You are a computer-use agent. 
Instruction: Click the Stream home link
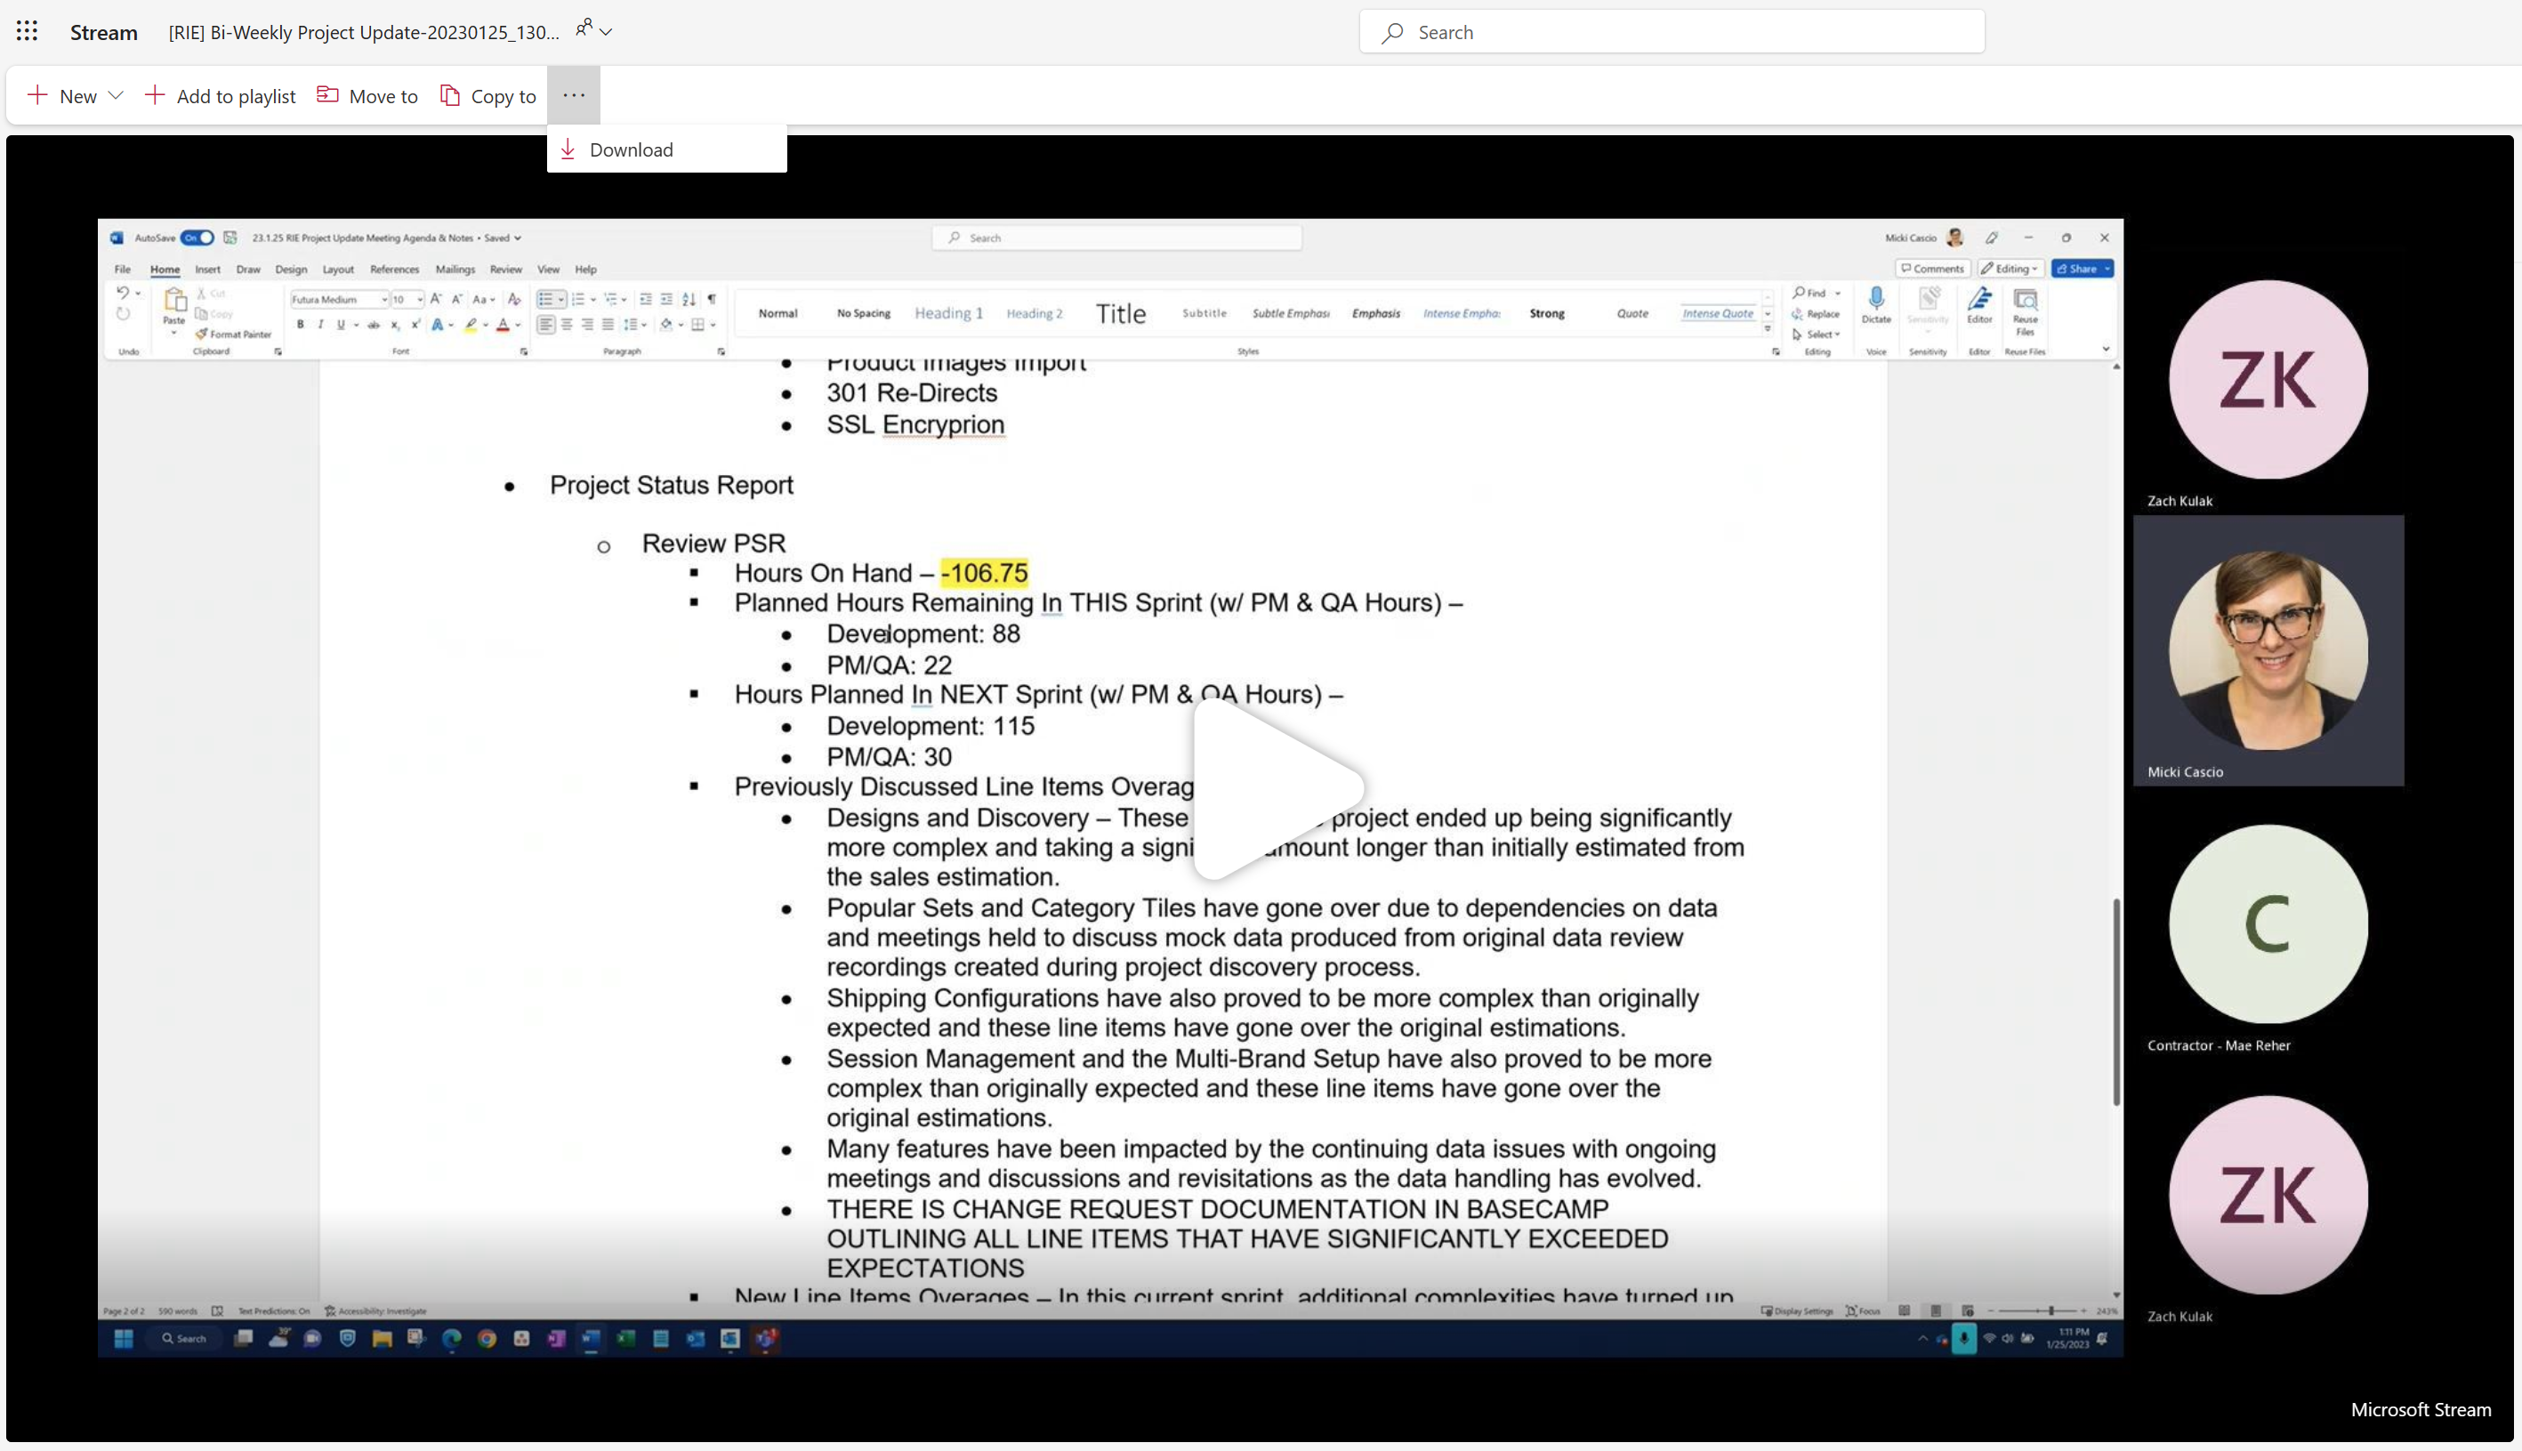(103, 32)
